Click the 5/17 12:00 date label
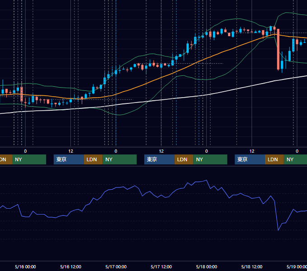 point(161,266)
